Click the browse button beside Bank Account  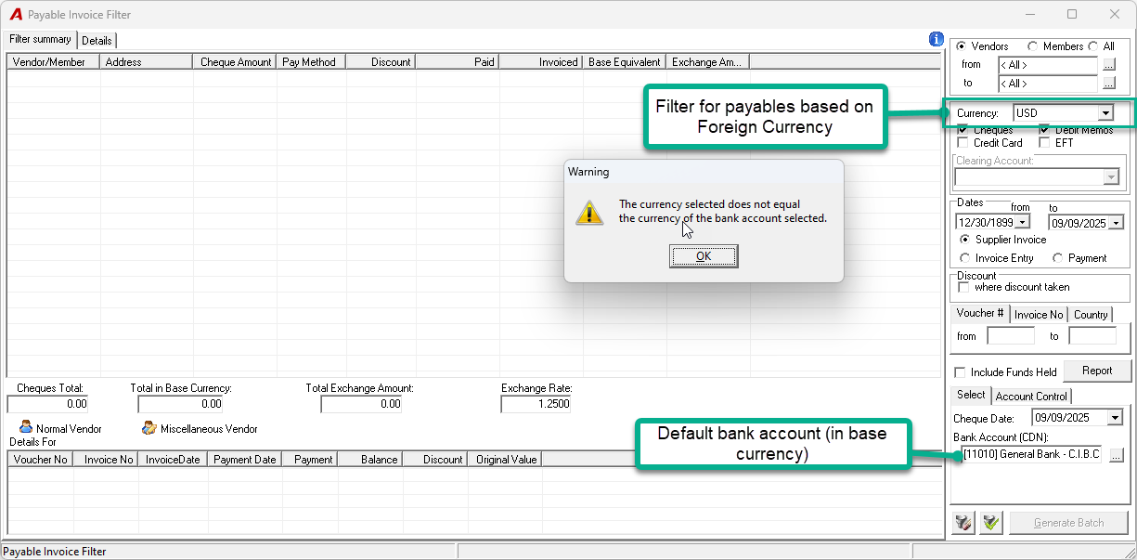[1115, 455]
